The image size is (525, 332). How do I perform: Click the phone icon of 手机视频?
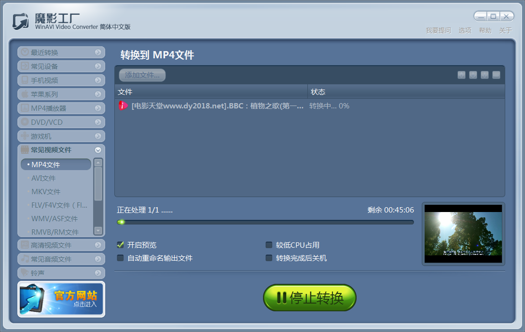pos(25,80)
